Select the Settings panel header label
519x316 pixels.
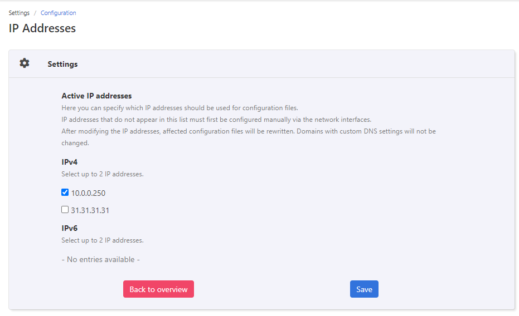(62, 64)
